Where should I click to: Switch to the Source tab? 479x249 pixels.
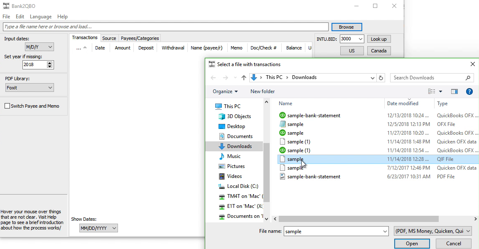109,38
